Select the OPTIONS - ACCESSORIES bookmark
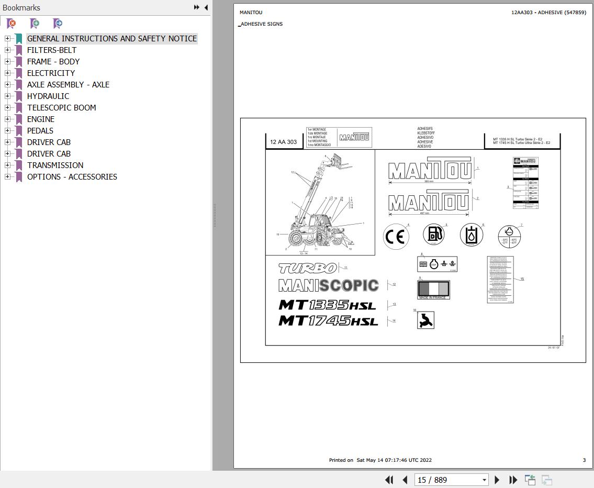The width and height of the screenshot is (594, 488). click(72, 177)
